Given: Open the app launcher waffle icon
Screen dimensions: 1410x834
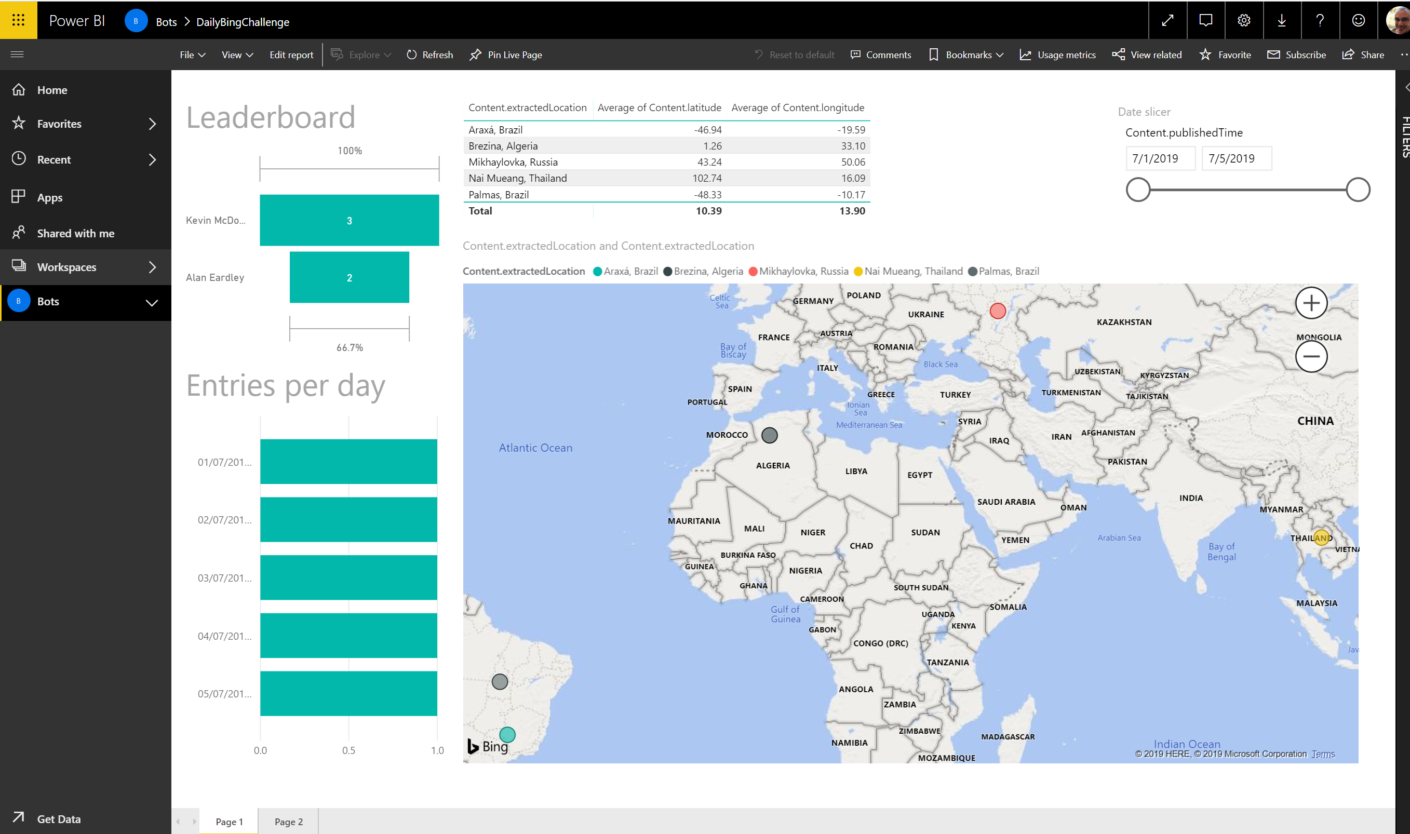Looking at the screenshot, I should click(x=19, y=20).
